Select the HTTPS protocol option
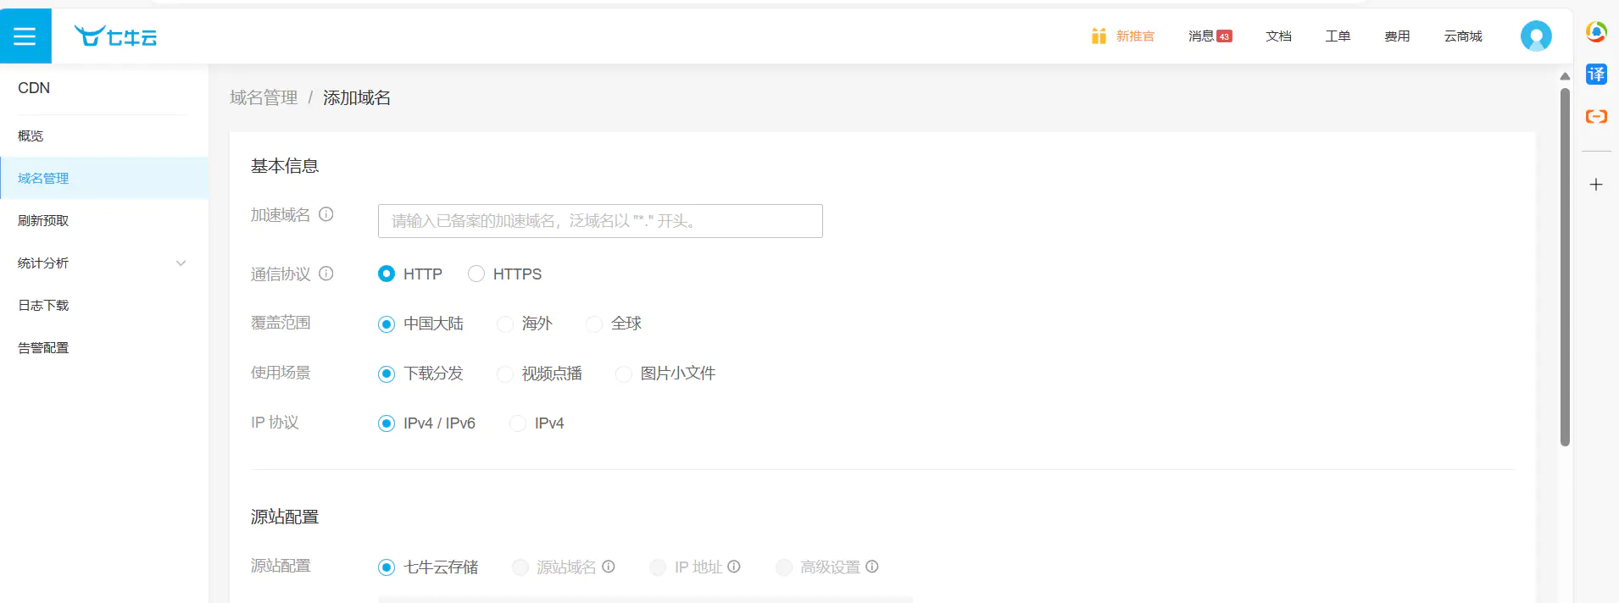This screenshot has width=1619, height=603. [x=476, y=274]
